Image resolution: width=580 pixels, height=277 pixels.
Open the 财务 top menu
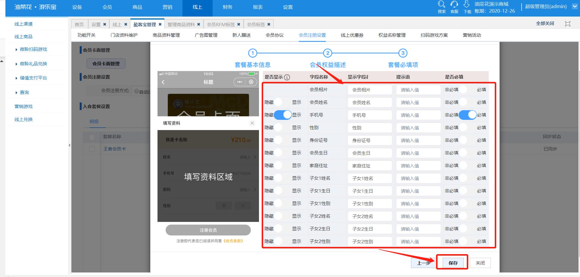(228, 7)
